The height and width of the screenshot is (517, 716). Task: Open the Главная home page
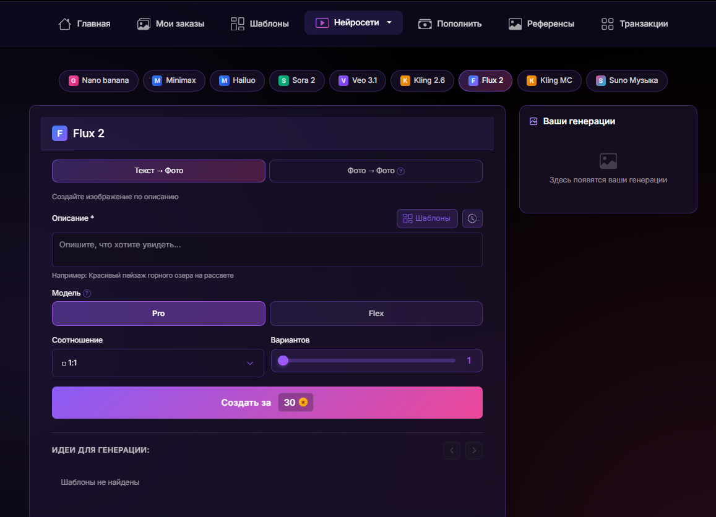pyautogui.click(x=85, y=23)
